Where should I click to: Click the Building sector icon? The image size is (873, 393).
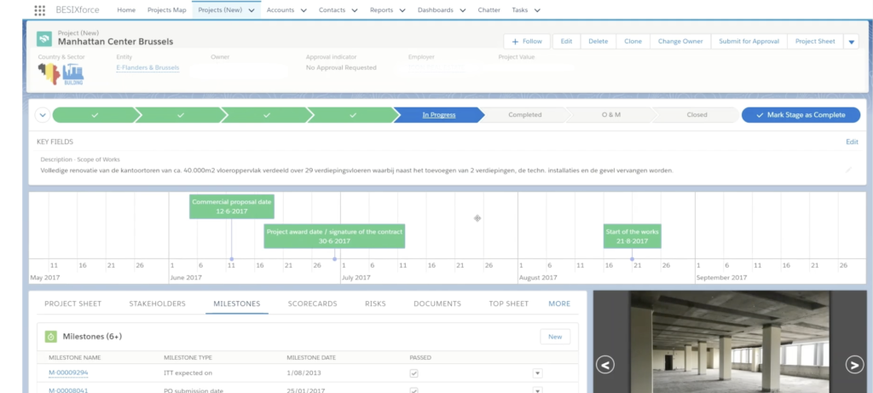coord(73,74)
